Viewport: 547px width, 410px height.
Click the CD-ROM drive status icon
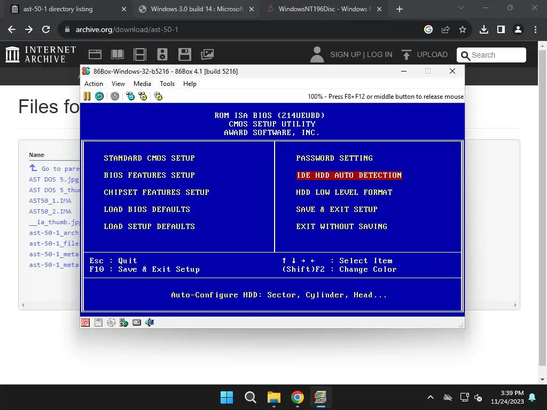point(111,322)
